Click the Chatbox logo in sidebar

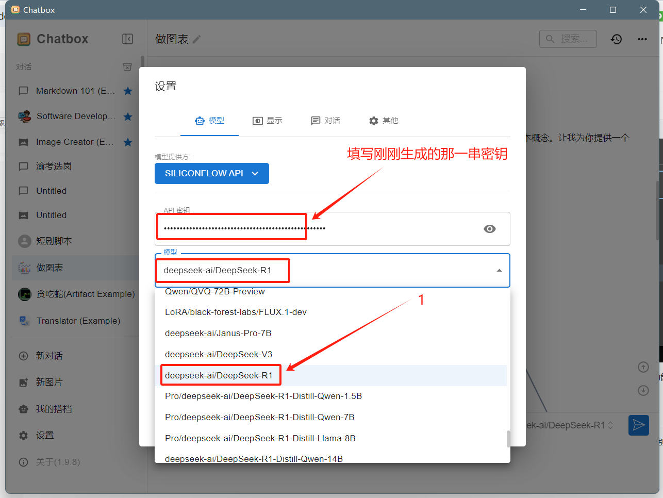tap(24, 39)
